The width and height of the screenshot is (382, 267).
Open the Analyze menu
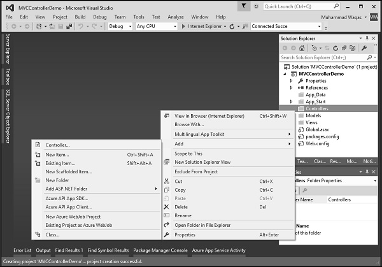tap(176, 17)
